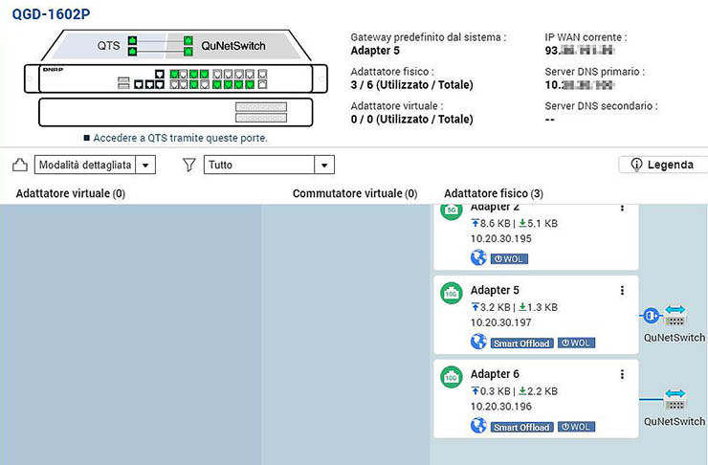Click the globe icon under Adapter 6

pos(478,425)
